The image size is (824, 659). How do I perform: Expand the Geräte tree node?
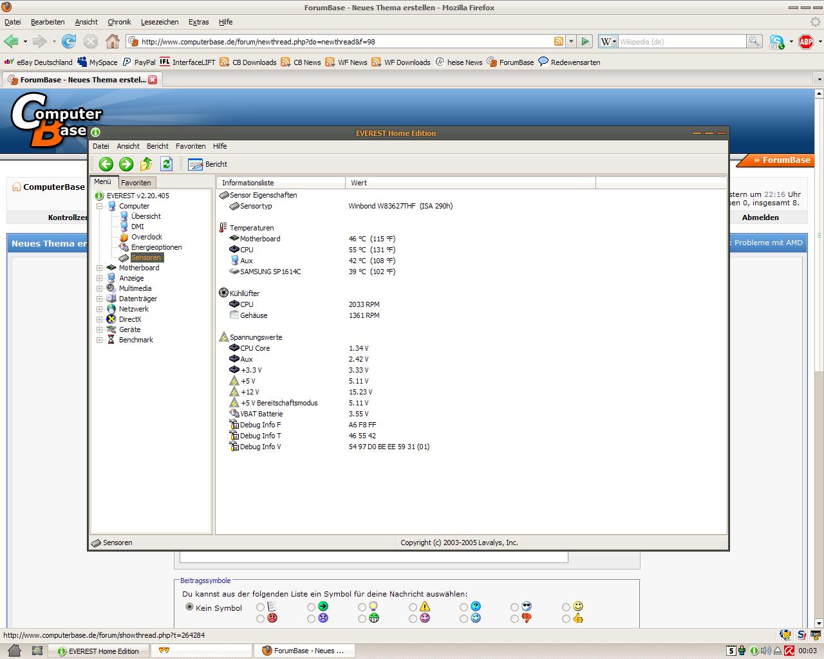[100, 329]
